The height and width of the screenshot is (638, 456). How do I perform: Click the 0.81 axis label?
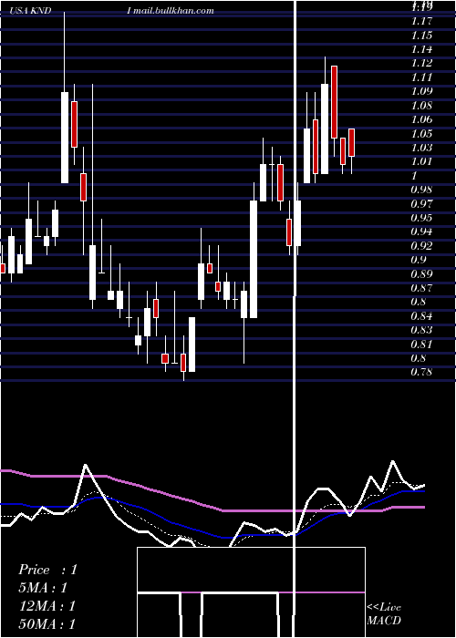click(x=421, y=345)
